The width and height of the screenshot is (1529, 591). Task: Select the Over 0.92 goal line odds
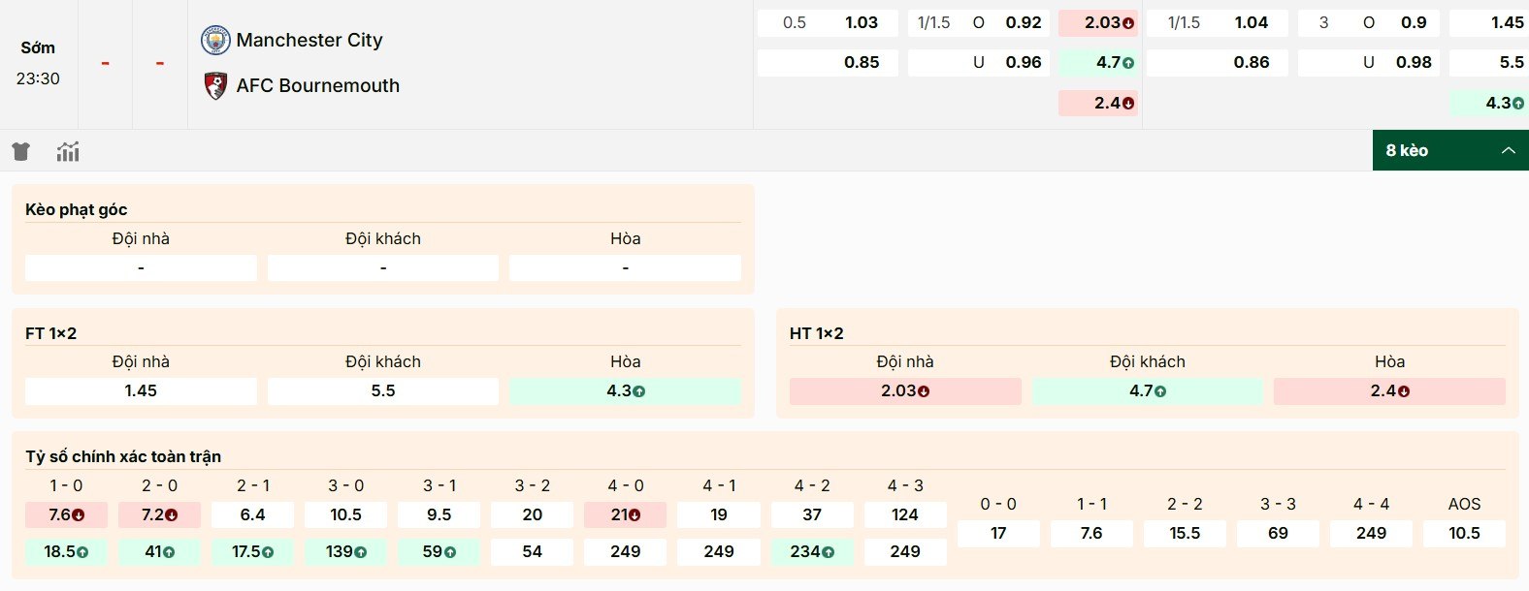coord(1023,23)
